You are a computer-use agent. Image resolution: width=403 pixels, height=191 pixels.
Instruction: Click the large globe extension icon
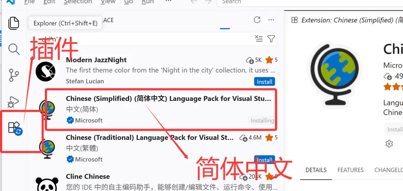click(335, 75)
